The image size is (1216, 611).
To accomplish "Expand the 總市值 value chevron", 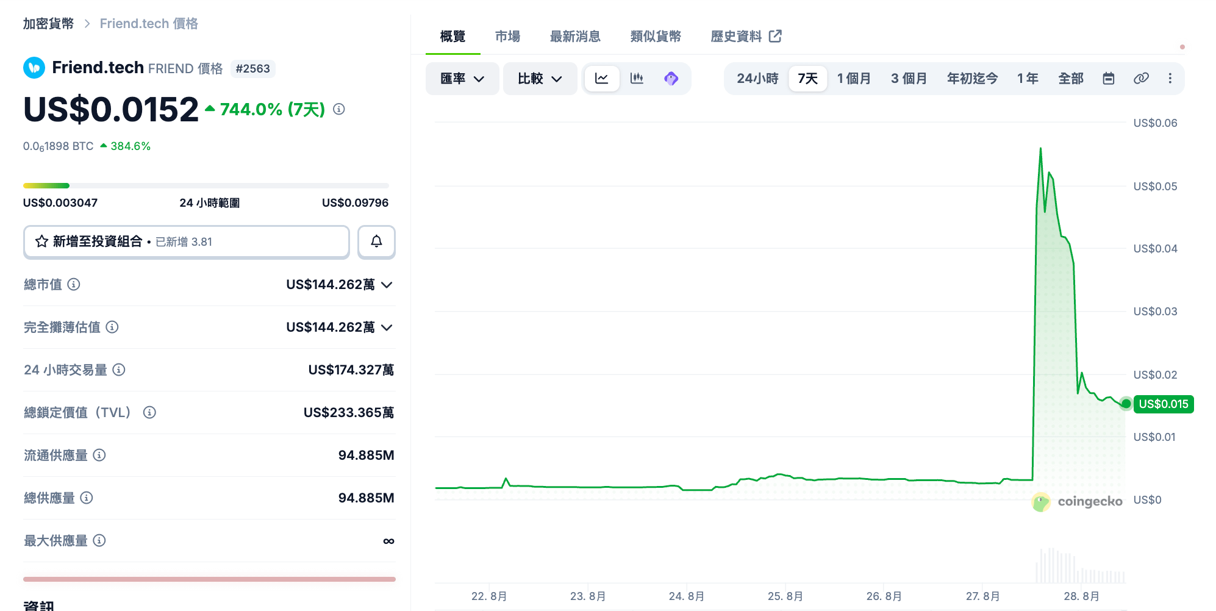I will (387, 285).
